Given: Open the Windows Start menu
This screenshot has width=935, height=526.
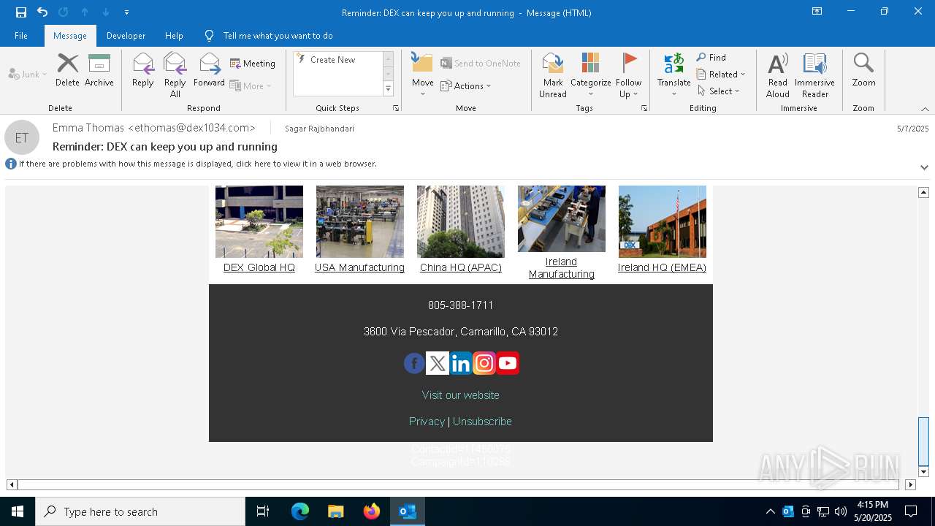Looking at the screenshot, I should pyautogui.click(x=18, y=511).
